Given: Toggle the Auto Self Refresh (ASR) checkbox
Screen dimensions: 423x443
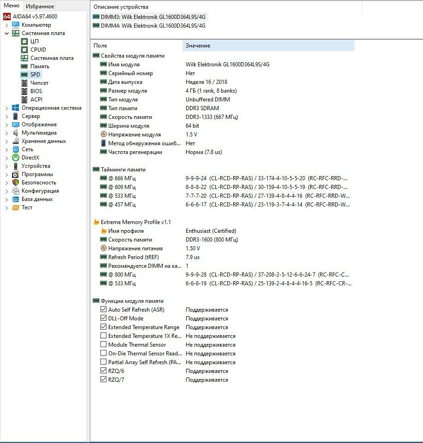Looking at the screenshot, I should (103, 309).
